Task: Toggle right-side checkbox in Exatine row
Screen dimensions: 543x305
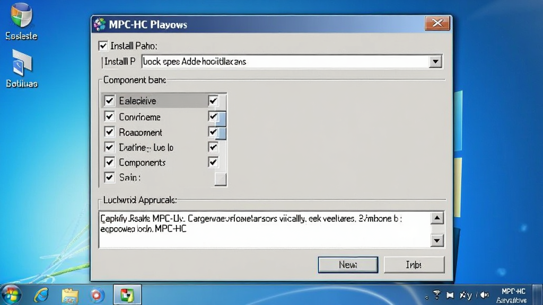Action: coord(213,147)
